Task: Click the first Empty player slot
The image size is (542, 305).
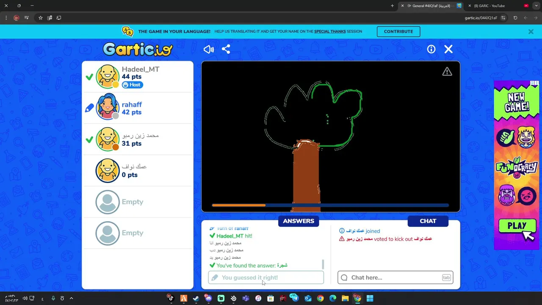Action: [137, 202]
